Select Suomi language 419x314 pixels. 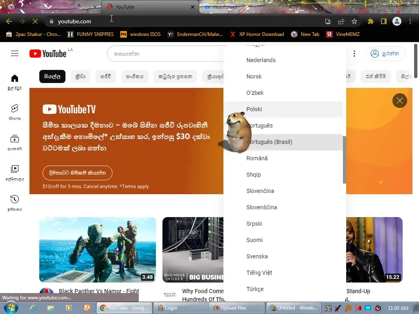pyautogui.click(x=283, y=240)
